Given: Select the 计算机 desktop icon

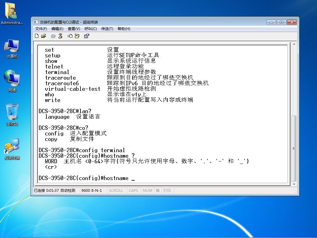Looking at the screenshot, I should point(12,49).
